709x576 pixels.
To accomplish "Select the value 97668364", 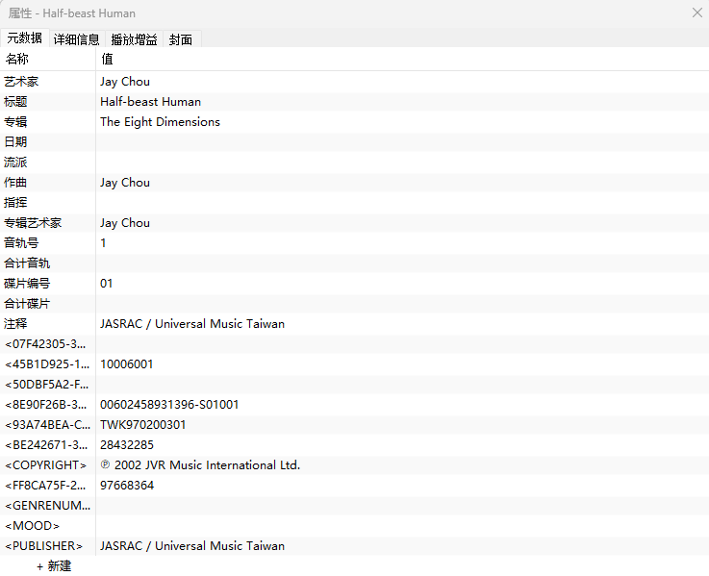I will click(x=127, y=486).
